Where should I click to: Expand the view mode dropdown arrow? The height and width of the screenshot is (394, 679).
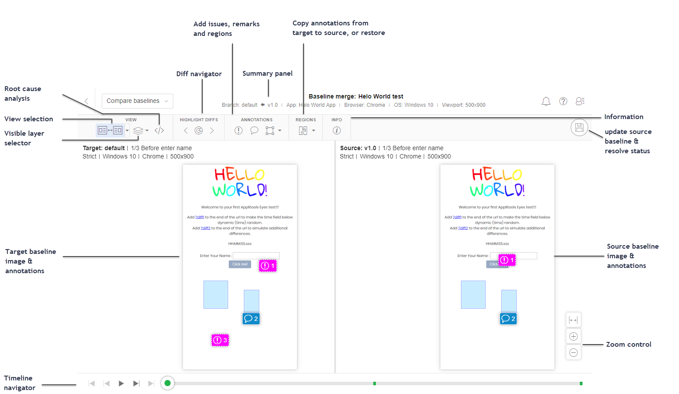point(127,130)
